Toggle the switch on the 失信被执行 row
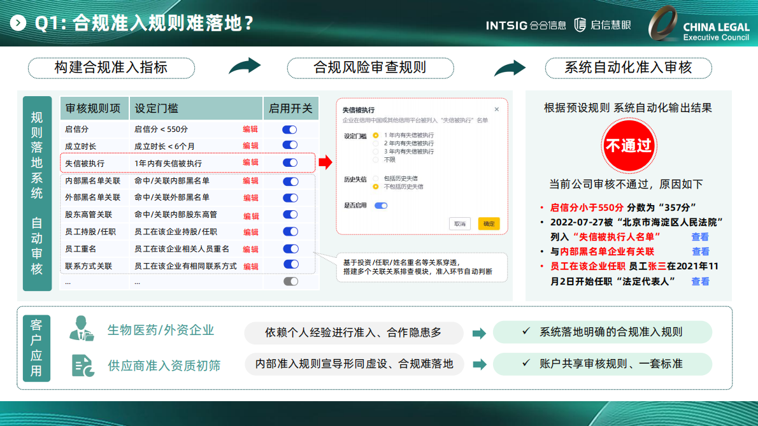Image resolution: width=758 pixels, height=426 pixels. click(290, 162)
